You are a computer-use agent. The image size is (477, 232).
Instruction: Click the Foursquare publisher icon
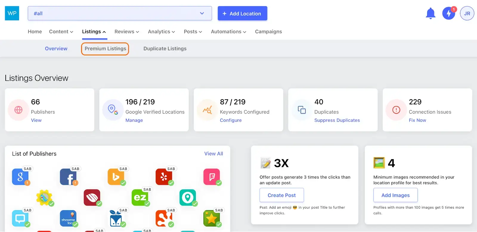coord(212,177)
